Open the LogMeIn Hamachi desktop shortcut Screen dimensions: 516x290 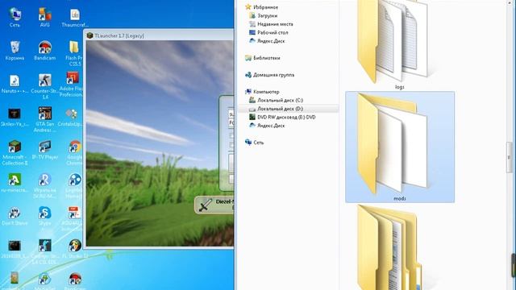[75, 186]
